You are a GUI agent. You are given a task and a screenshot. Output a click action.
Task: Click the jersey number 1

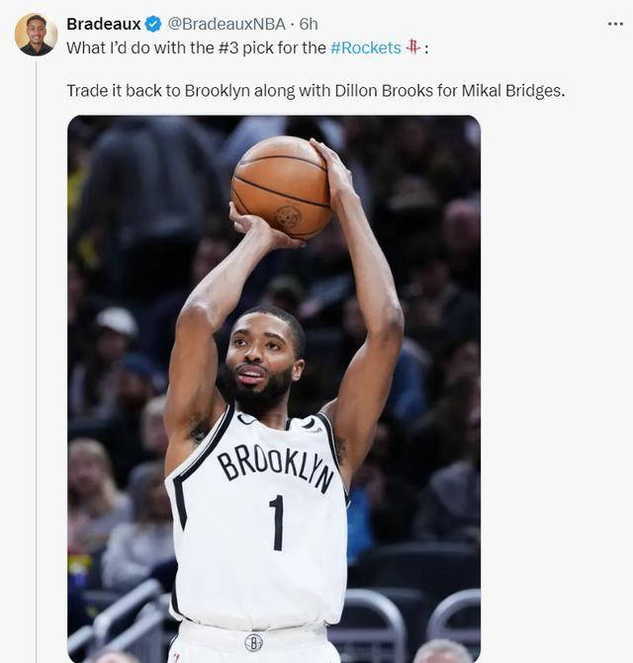(277, 523)
